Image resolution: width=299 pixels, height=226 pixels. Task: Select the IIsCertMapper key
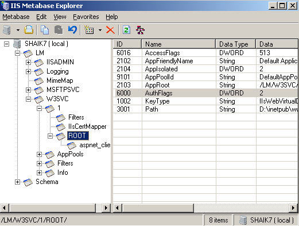click(87, 127)
